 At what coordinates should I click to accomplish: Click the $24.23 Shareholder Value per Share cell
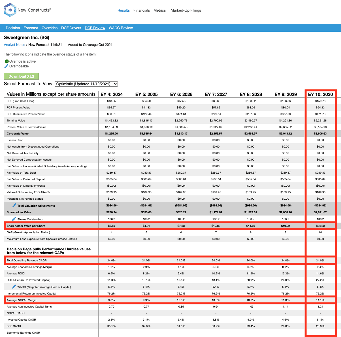[320, 226]
